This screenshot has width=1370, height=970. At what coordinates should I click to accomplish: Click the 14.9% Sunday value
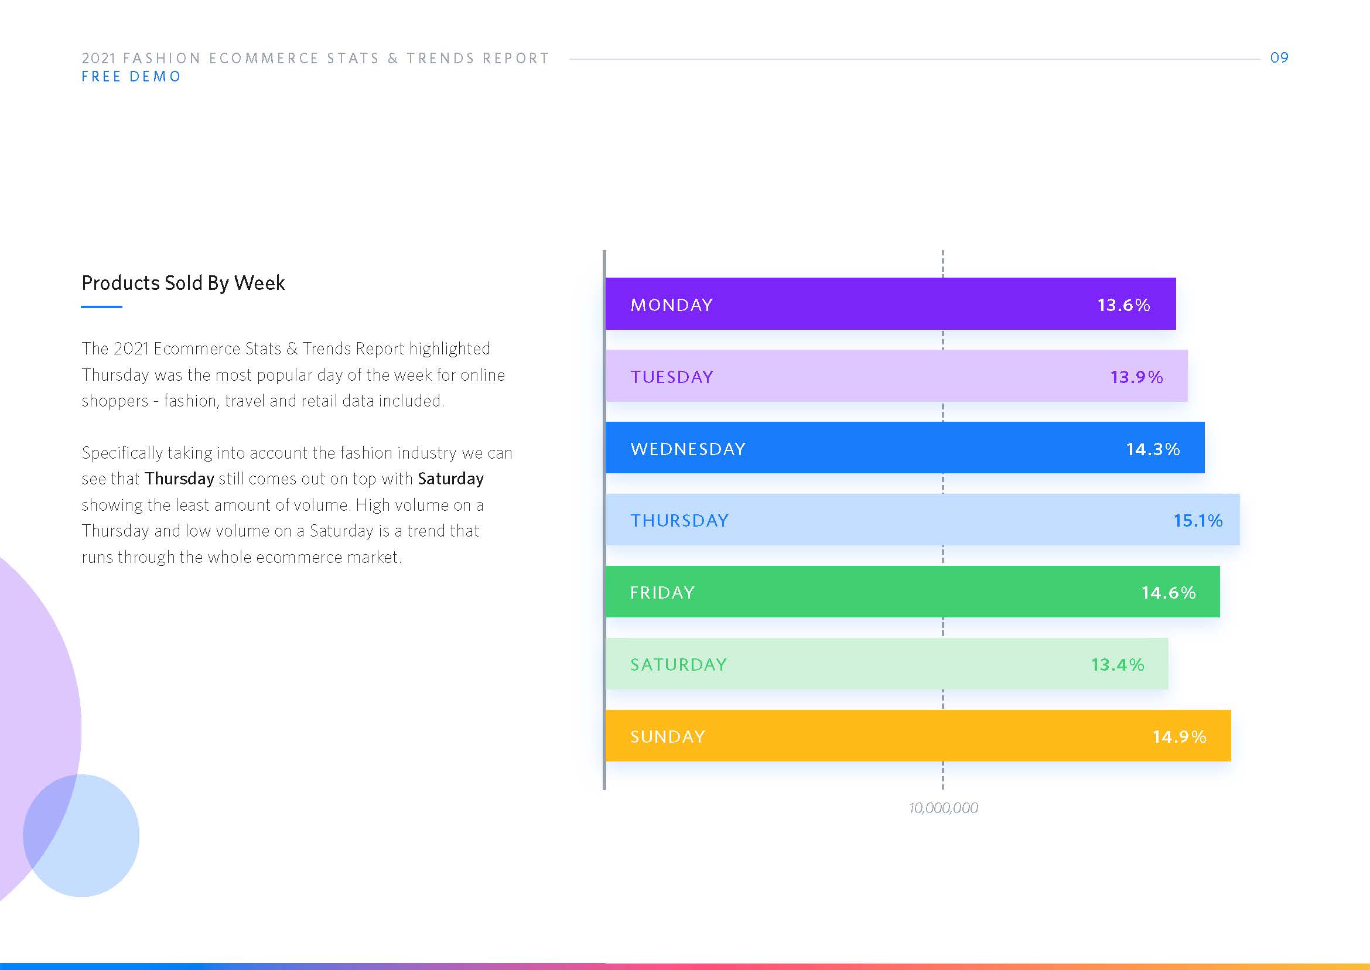tap(1179, 736)
